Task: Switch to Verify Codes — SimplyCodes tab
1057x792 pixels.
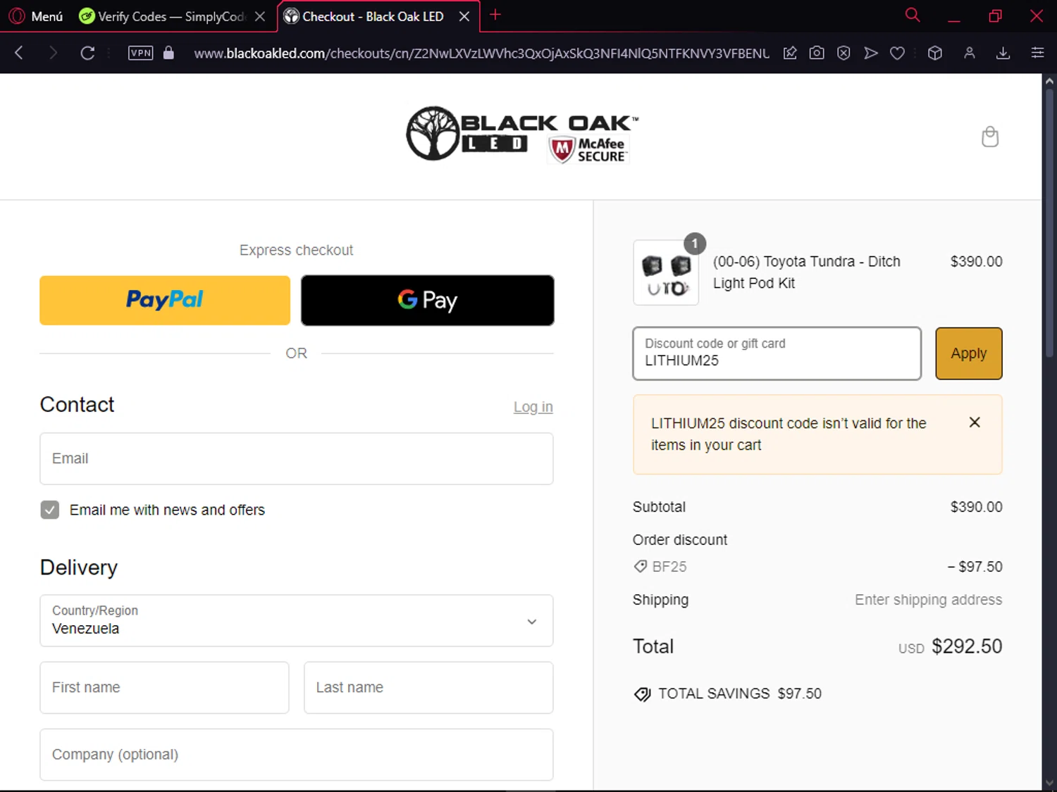Action: (x=162, y=16)
